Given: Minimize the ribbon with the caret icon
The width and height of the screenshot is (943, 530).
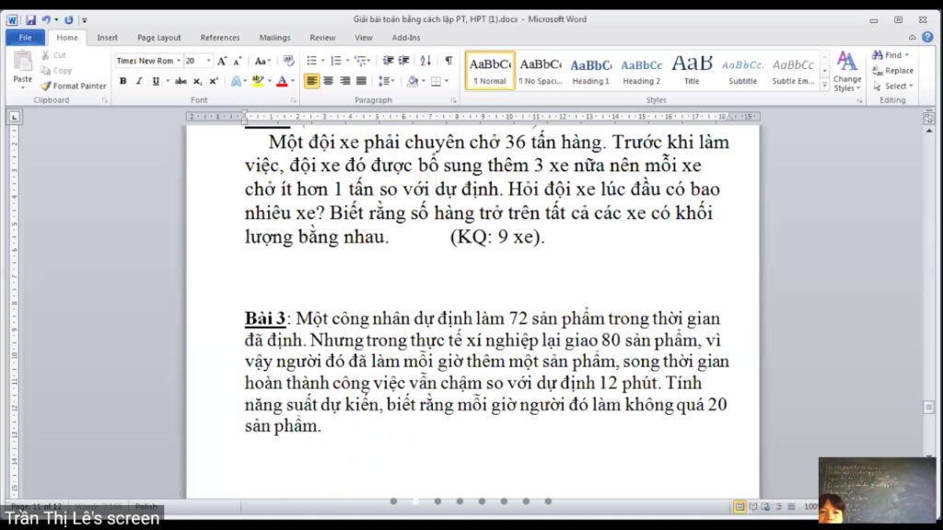Looking at the screenshot, I should (x=913, y=37).
